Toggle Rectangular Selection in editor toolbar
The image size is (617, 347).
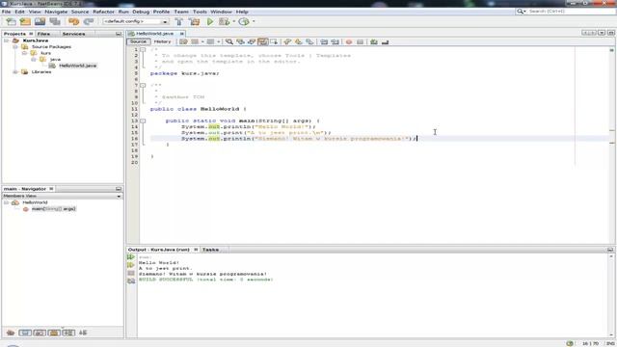[x=274, y=41]
